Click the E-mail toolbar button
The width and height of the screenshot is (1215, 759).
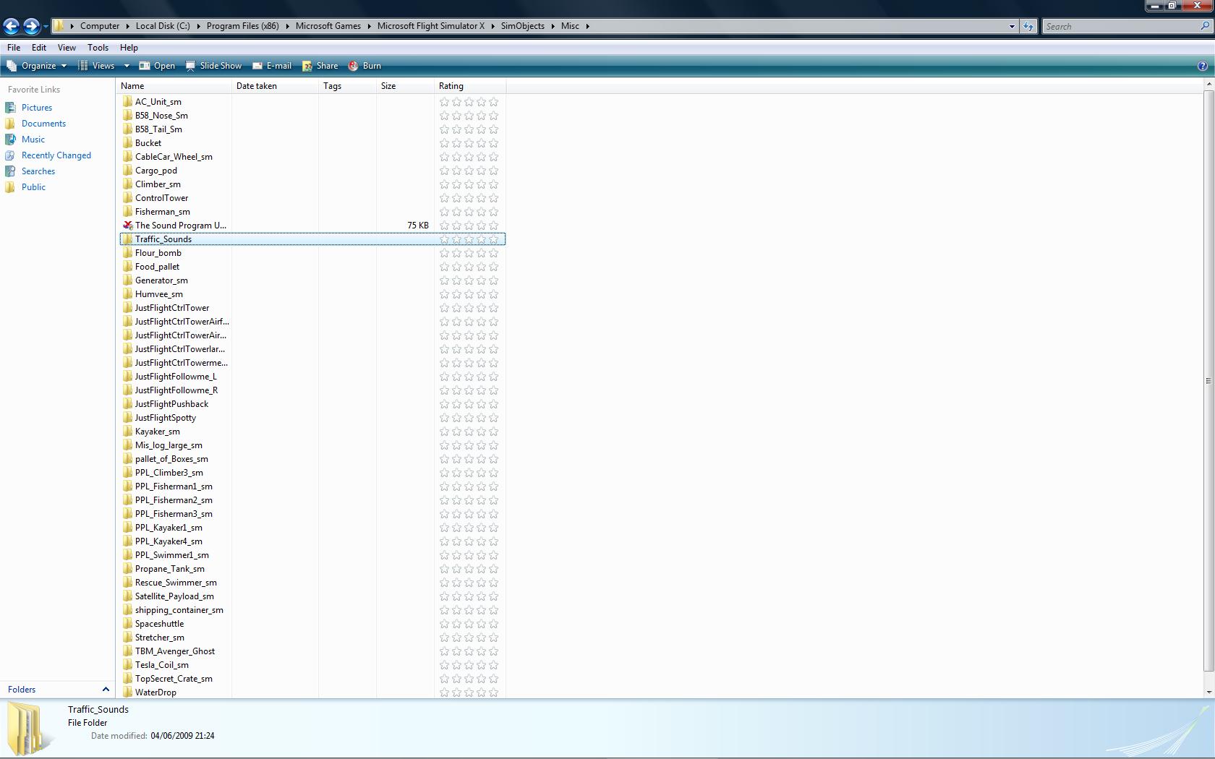272,66
